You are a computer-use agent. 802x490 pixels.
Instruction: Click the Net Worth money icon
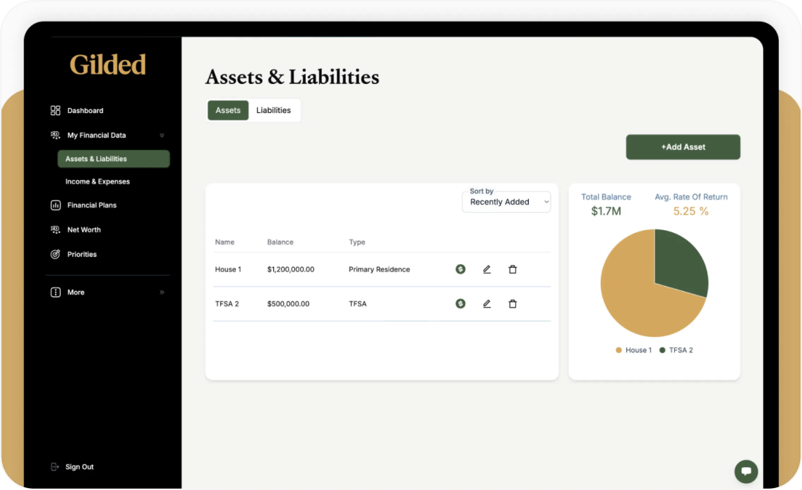coord(55,229)
